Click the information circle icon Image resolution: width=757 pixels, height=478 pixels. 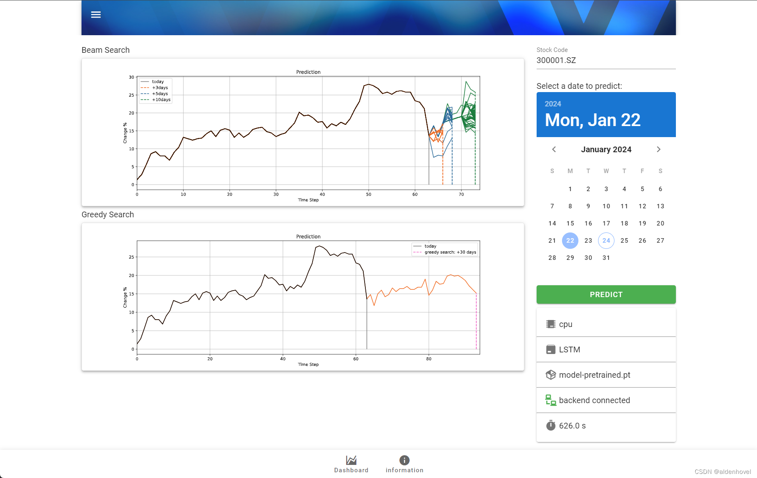pyautogui.click(x=404, y=460)
